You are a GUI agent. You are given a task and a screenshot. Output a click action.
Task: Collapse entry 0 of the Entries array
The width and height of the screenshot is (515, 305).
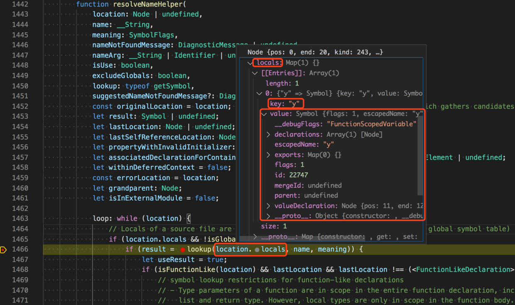click(260, 93)
